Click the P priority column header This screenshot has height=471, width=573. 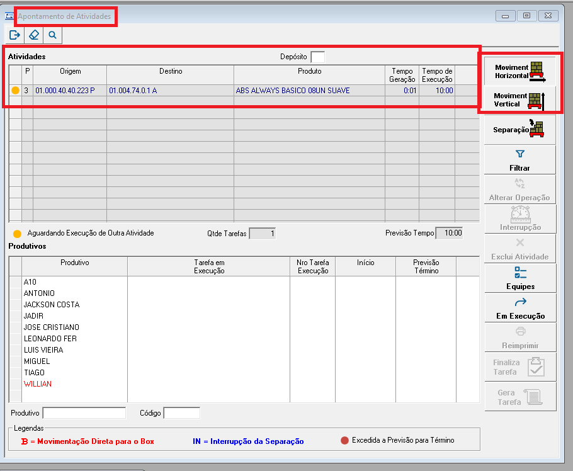click(x=28, y=75)
